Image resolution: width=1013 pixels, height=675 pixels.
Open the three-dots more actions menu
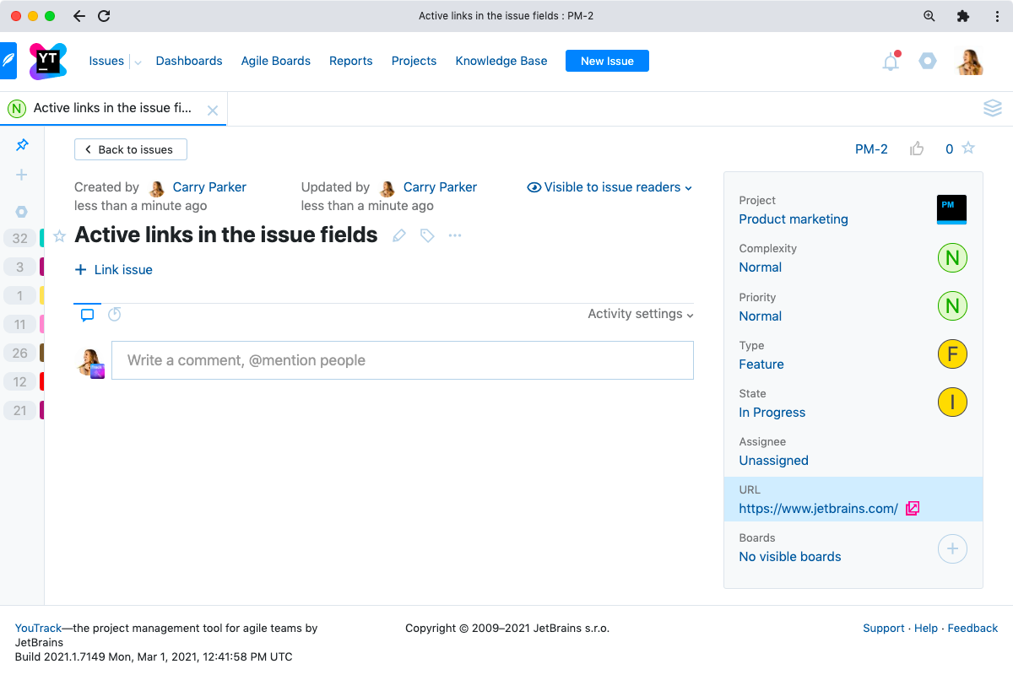tap(455, 235)
